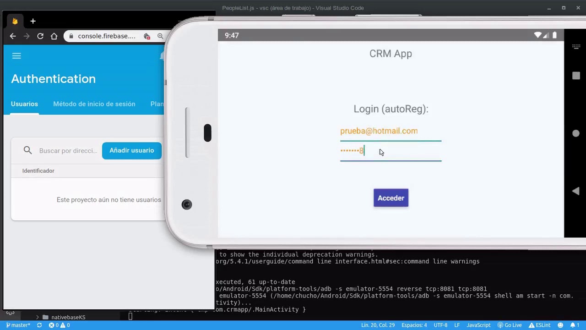Maximize the Visual Studio Code window

tap(564, 8)
